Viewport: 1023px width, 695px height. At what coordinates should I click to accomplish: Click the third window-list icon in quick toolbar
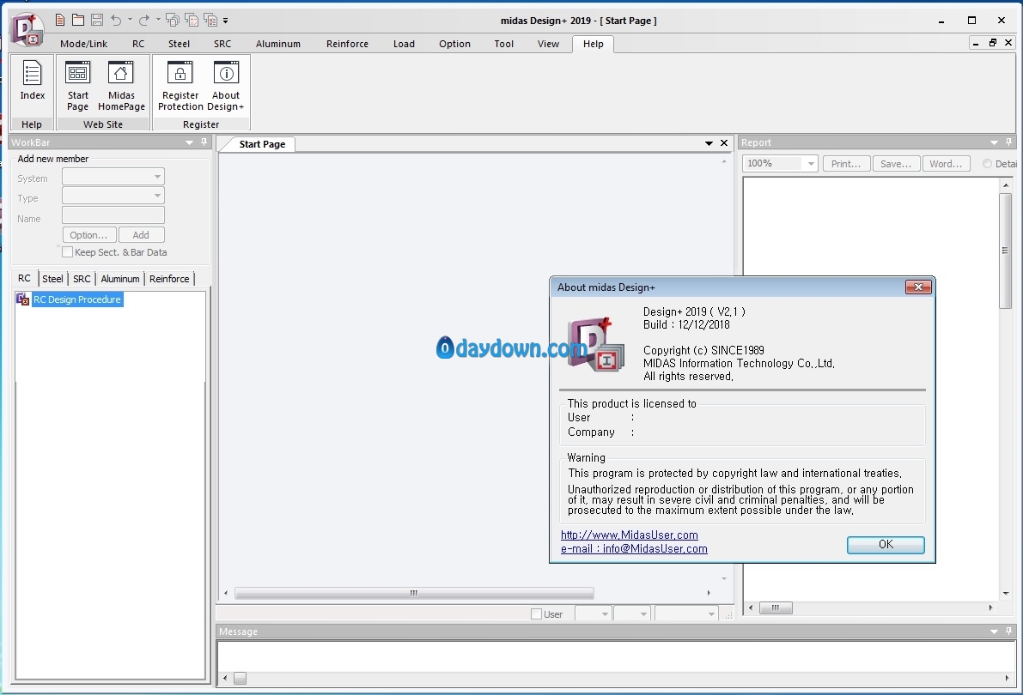210,21
